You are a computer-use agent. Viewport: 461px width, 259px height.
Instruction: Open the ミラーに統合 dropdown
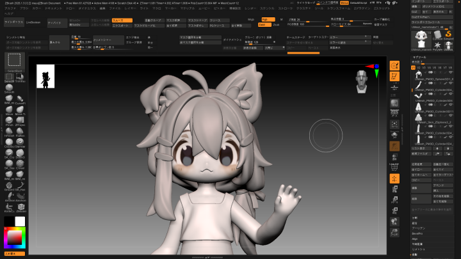pyautogui.click(x=350, y=43)
